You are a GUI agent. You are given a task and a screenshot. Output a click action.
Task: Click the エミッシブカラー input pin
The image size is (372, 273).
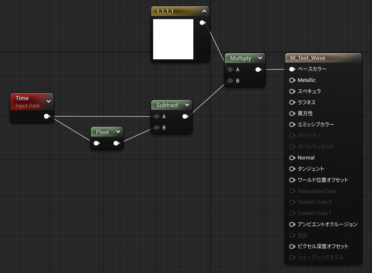coord(292,124)
